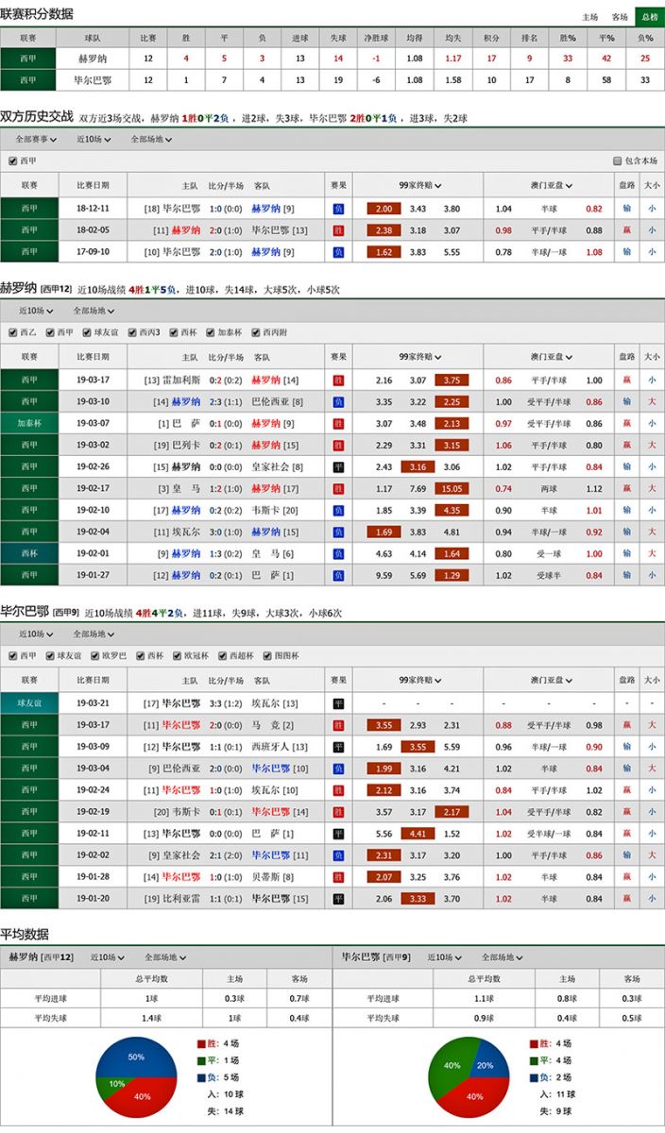Click the 50% blue slice of 赫罗纳 pie chart
The width and height of the screenshot is (665, 1133).
(x=137, y=1057)
